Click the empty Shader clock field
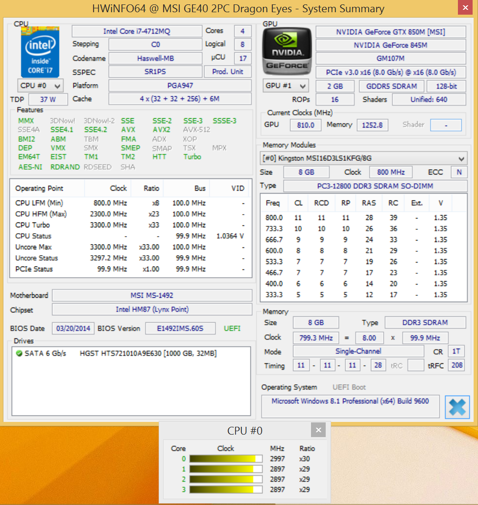 446,125
